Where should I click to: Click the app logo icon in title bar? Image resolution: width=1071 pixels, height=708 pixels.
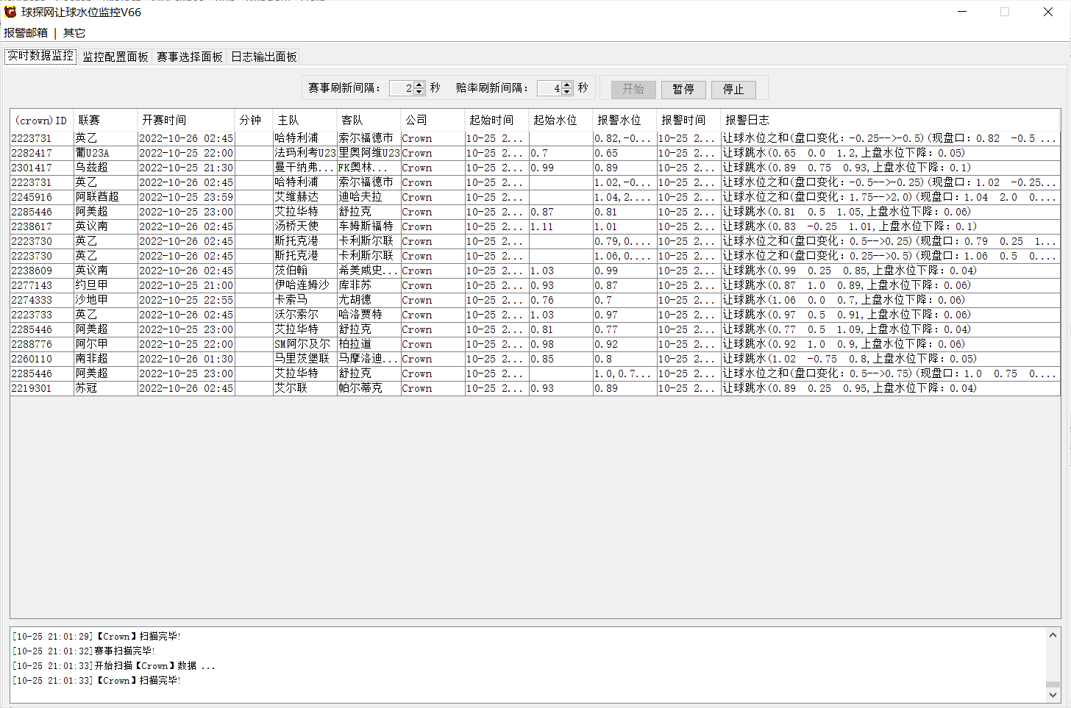click(x=10, y=12)
